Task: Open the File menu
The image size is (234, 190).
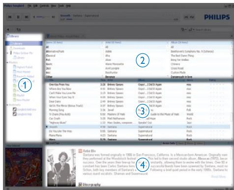Action: click(x=29, y=6)
